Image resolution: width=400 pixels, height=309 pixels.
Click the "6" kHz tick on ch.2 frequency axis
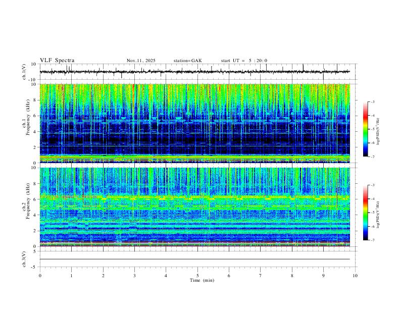(x=35, y=199)
